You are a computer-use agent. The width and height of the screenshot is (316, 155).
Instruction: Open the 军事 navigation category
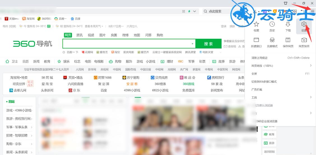[x=192, y=61]
